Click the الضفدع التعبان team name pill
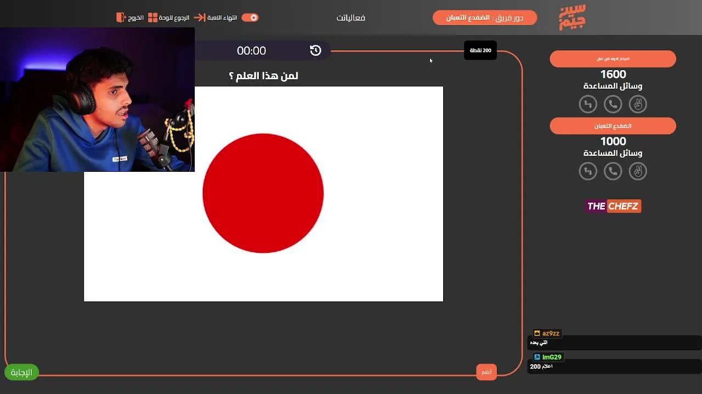Image resolution: width=702 pixels, height=394 pixels. (x=613, y=126)
